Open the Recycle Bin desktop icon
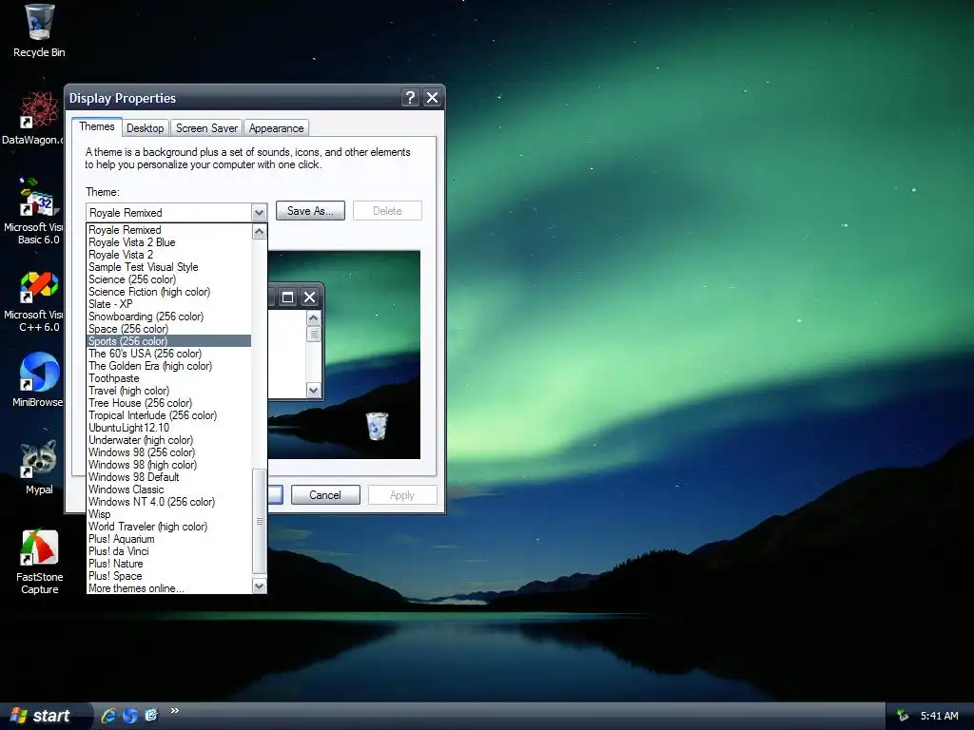Screen dimensions: 974x730 pyautogui.click(x=39, y=31)
